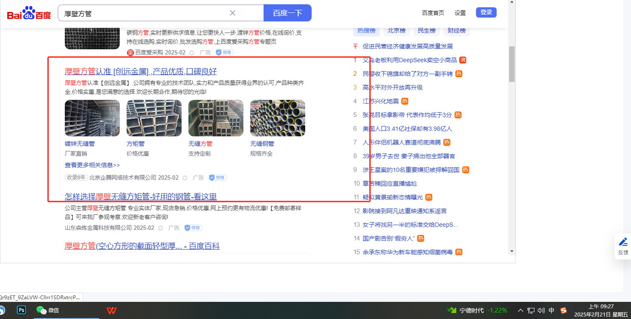Click the Baidu logo

point(29,13)
